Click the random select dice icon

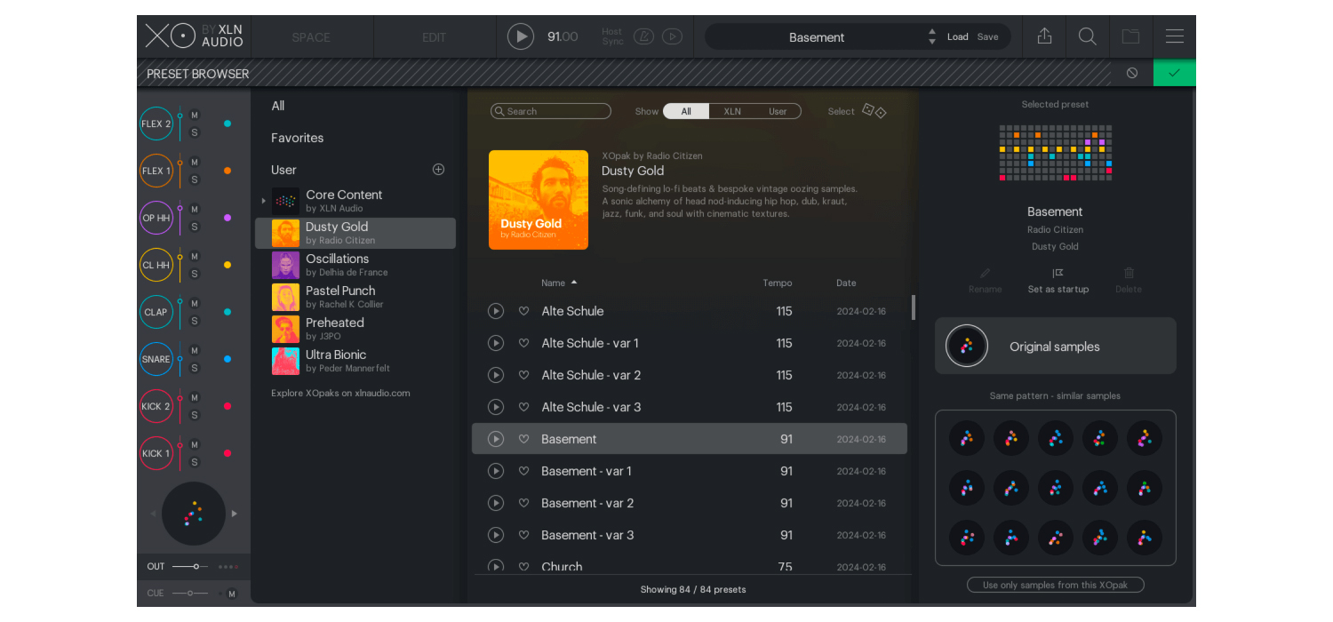click(x=874, y=111)
